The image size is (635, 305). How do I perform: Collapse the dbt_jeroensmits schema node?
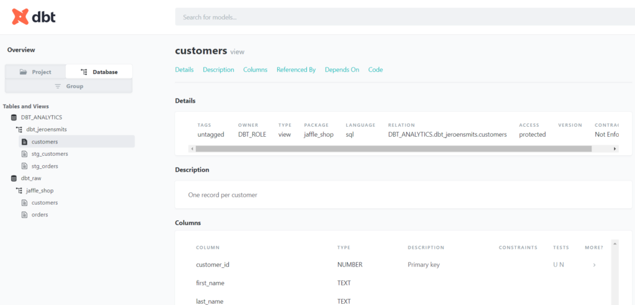pyautogui.click(x=46, y=130)
